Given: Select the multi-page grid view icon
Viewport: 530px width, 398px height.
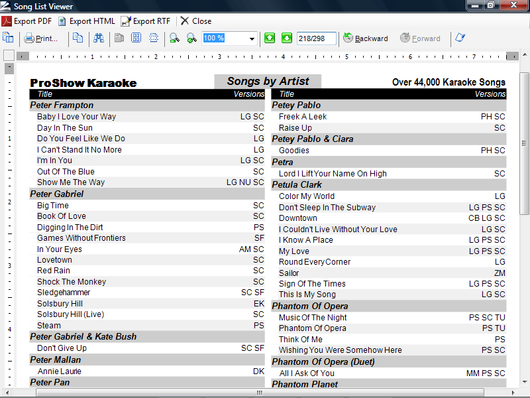Looking at the screenshot, I should [x=136, y=38].
